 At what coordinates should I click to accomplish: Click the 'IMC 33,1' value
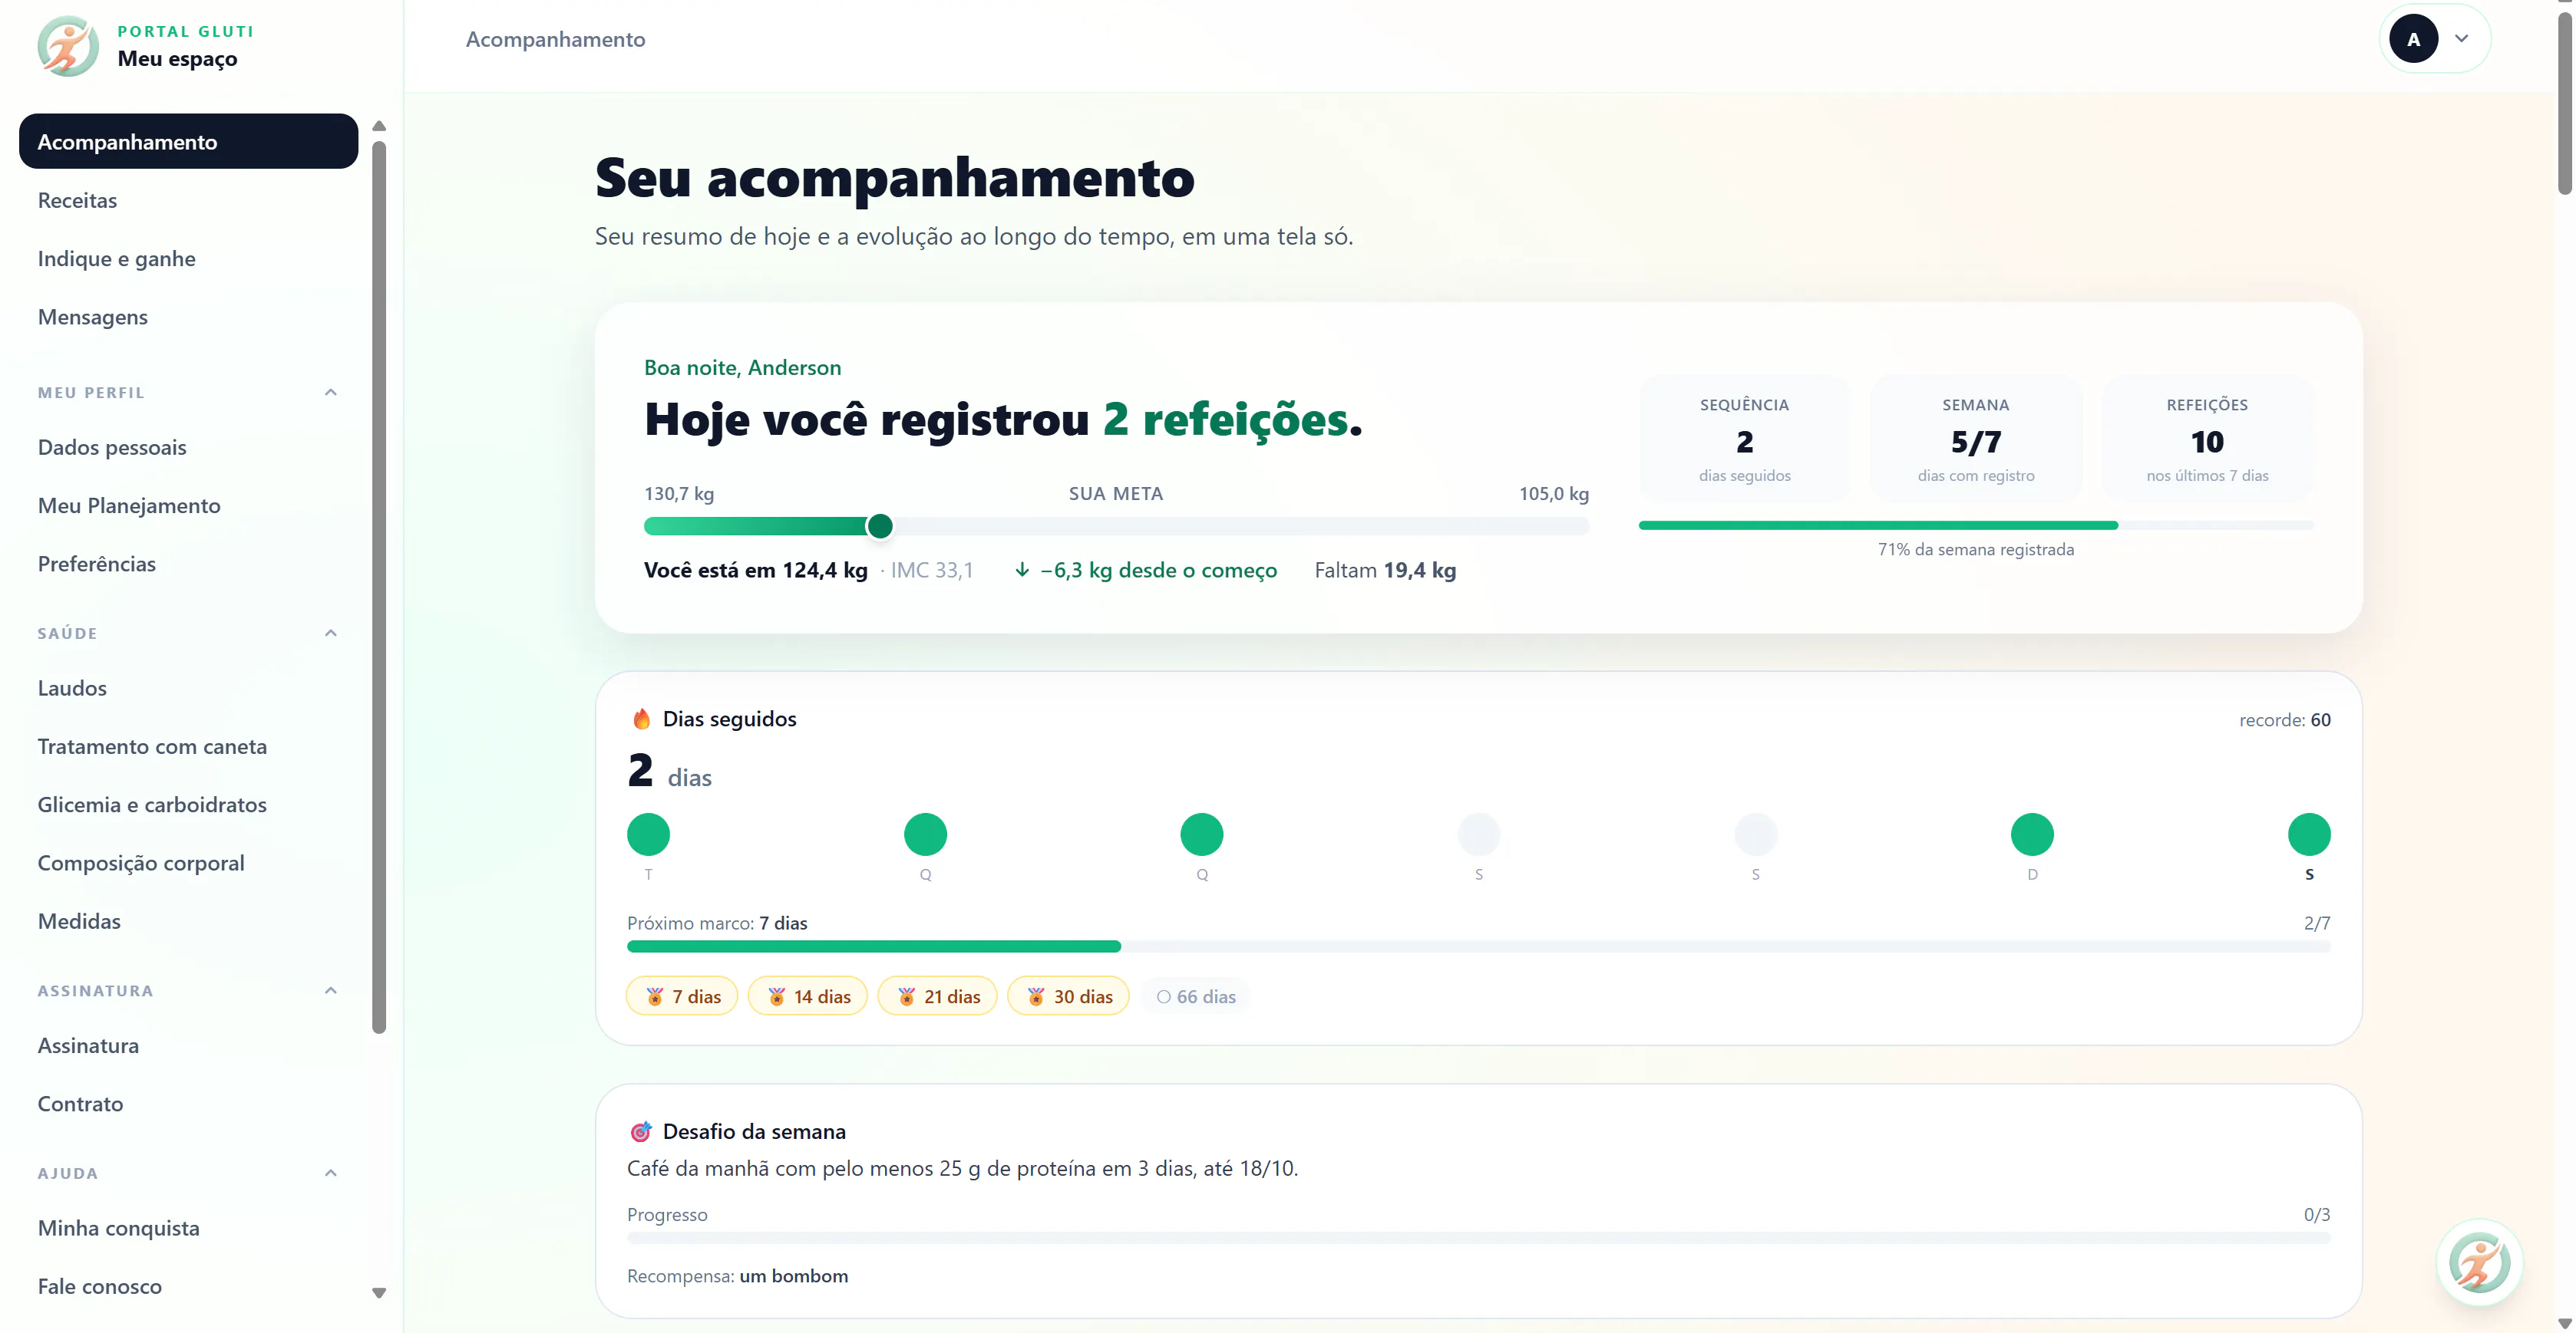pos(932,570)
